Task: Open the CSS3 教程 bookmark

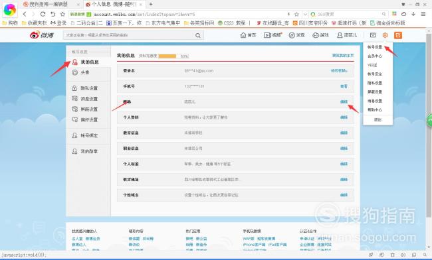Action: [x=231, y=23]
